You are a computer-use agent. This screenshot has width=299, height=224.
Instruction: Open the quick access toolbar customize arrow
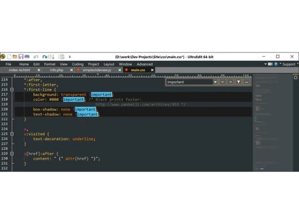(70, 57)
